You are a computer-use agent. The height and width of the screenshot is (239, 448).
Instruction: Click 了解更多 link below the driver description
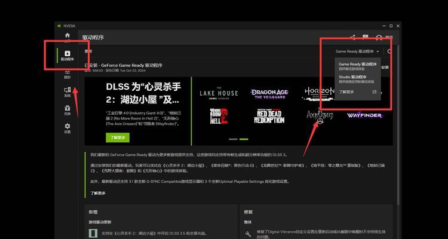pyautogui.click(x=98, y=193)
